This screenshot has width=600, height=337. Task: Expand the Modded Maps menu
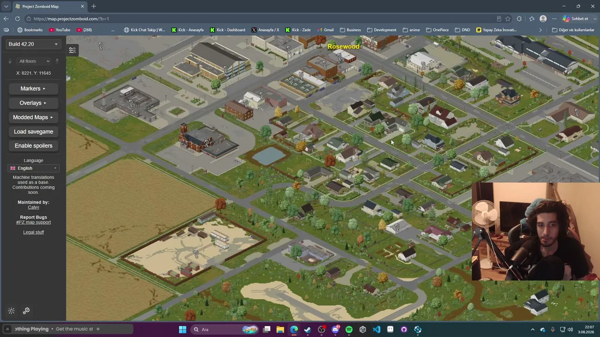coord(33,117)
